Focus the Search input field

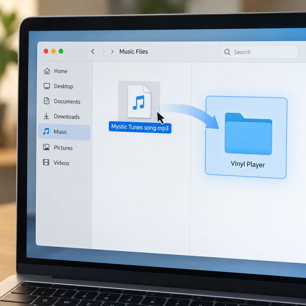[x=259, y=52]
